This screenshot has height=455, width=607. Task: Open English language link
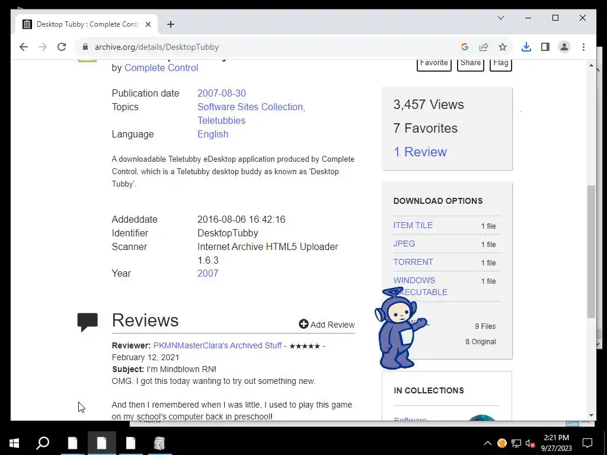coord(213,134)
